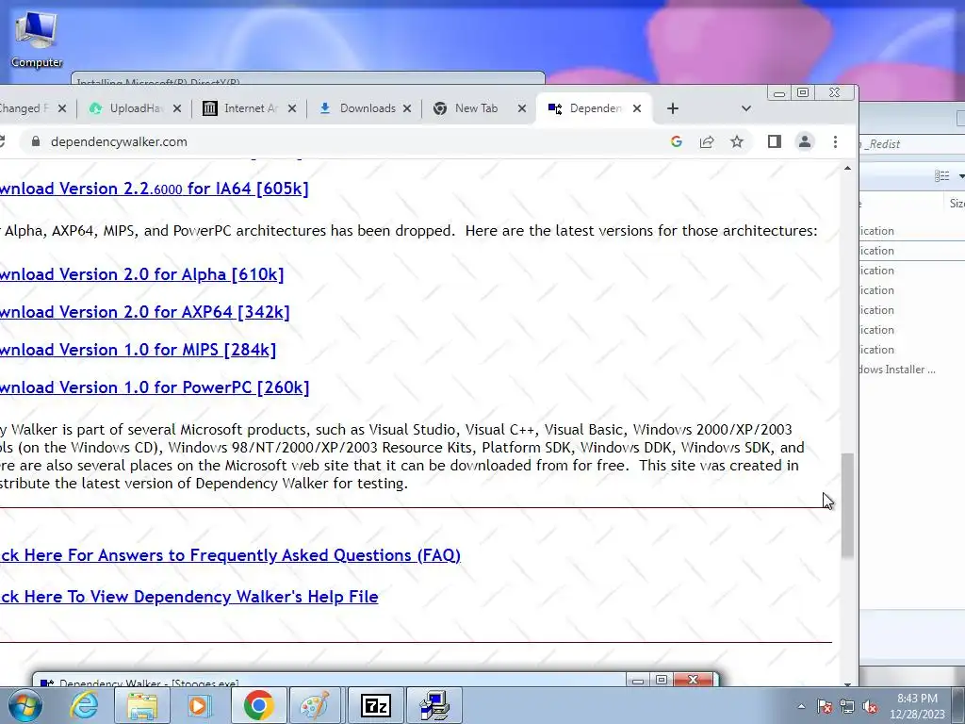Open the network tray icon
The image size is (965, 724).
click(x=847, y=706)
